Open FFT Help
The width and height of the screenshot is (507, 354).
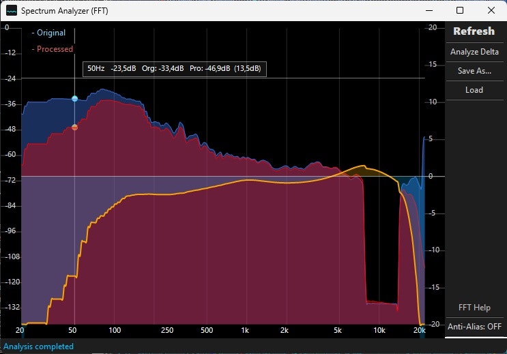coord(474,307)
